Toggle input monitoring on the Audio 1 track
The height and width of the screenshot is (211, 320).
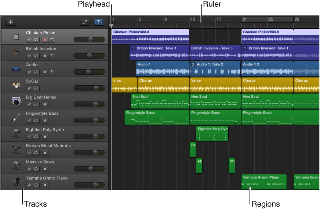(51, 71)
